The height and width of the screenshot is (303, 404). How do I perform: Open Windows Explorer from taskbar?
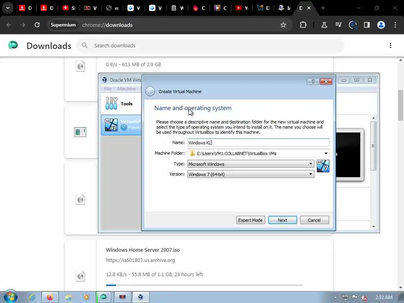[68, 297]
